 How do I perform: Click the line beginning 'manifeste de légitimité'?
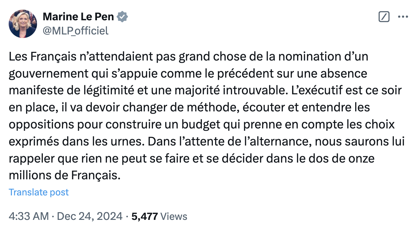point(205,90)
